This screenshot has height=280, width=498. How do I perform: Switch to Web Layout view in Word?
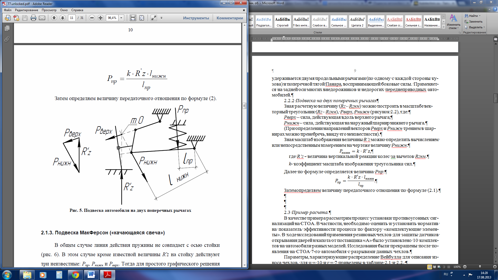click(x=439, y=267)
